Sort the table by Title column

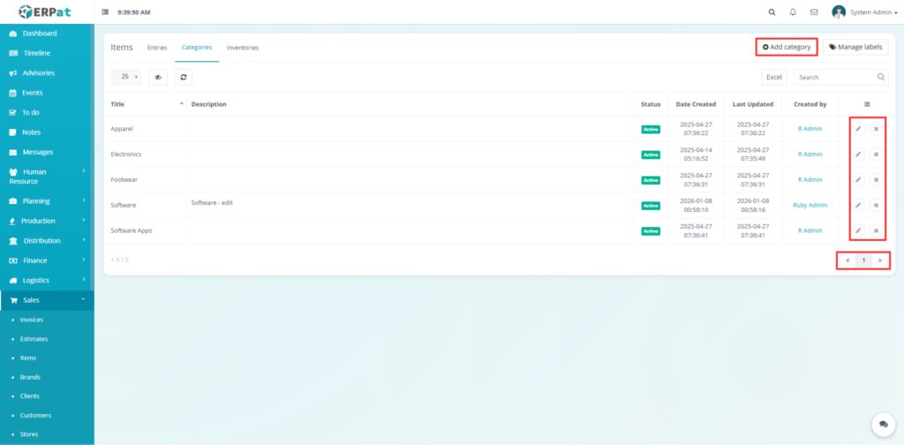click(x=146, y=104)
